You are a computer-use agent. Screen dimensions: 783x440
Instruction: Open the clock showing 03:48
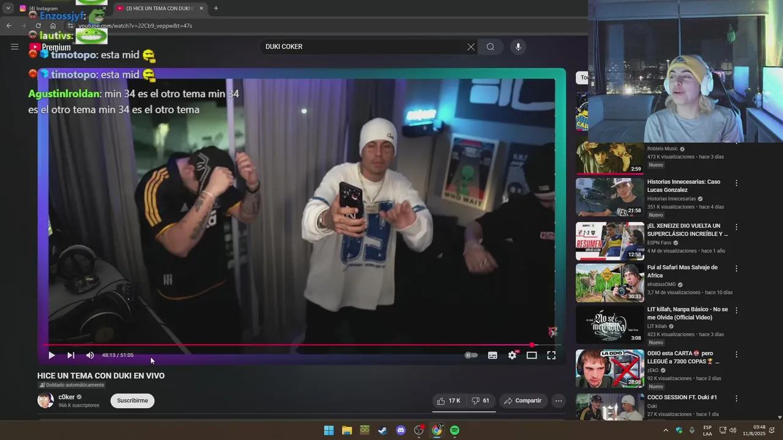click(x=754, y=430)
